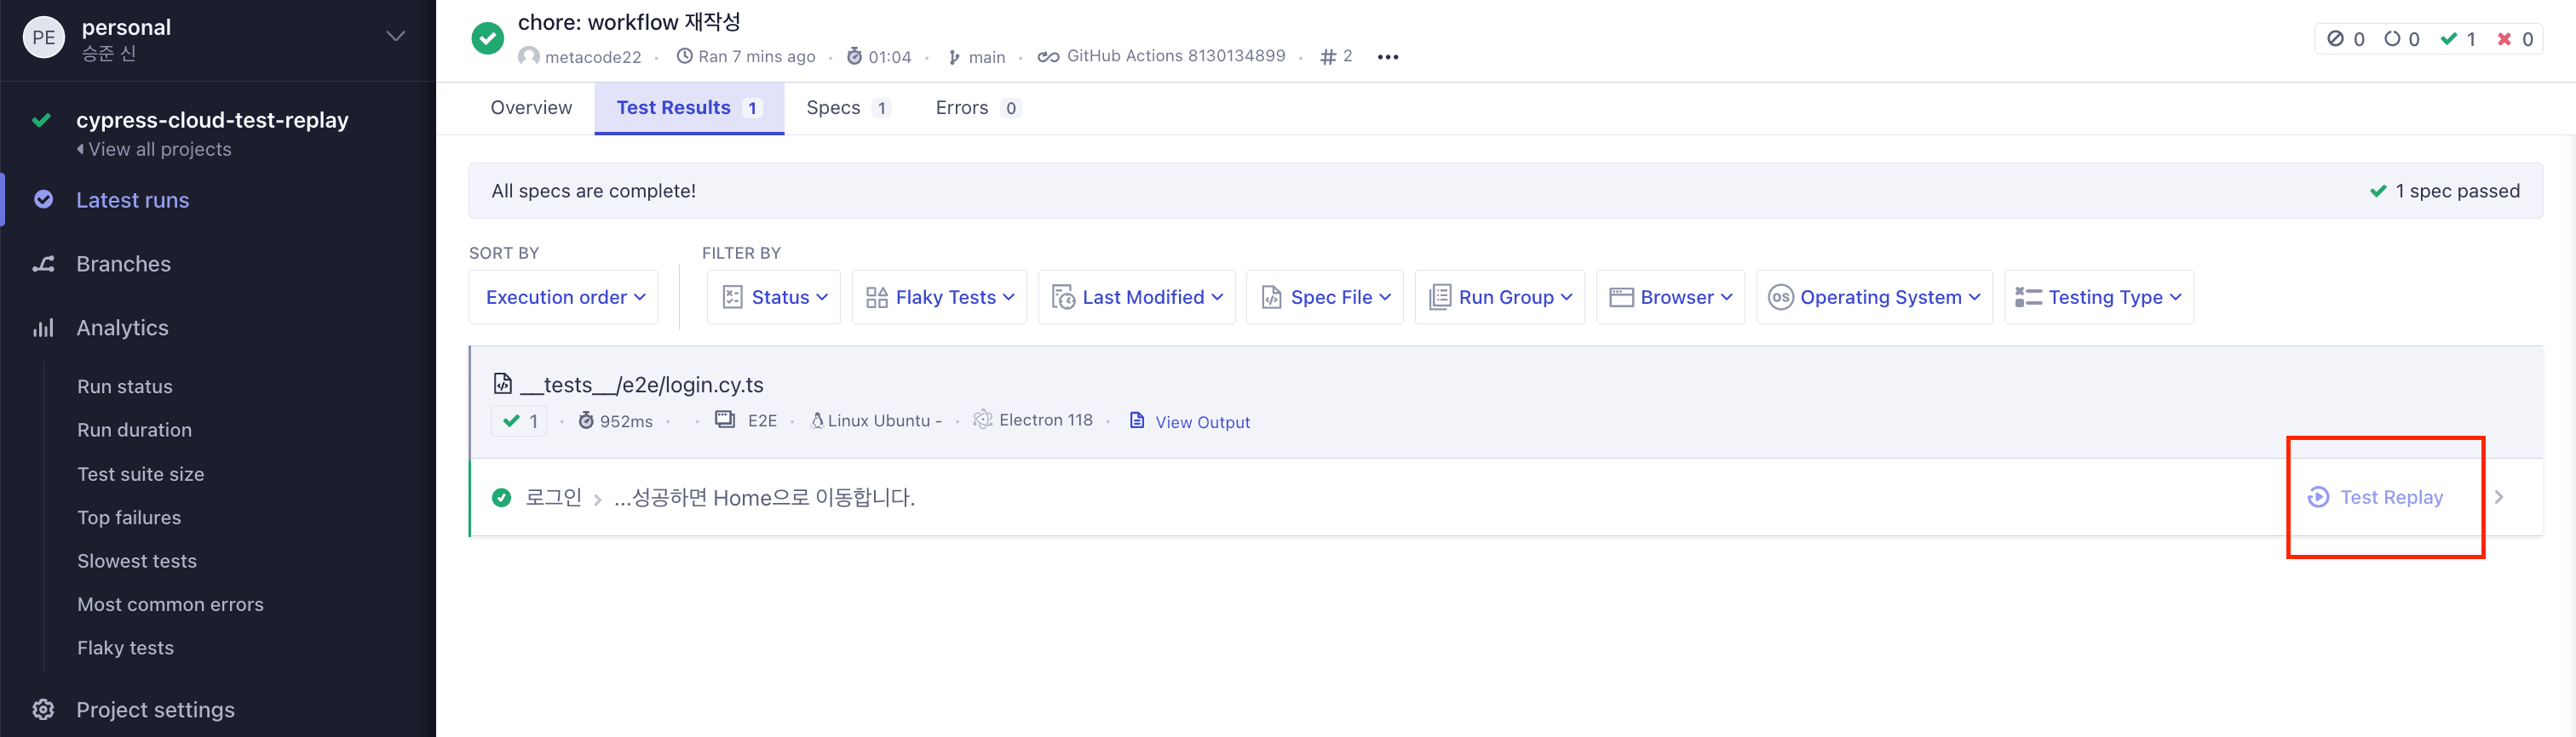The image size is (2576, 737).
Task: Click the skipped tests count icon
Action: pyautogui.click(x=2335, y=39)
